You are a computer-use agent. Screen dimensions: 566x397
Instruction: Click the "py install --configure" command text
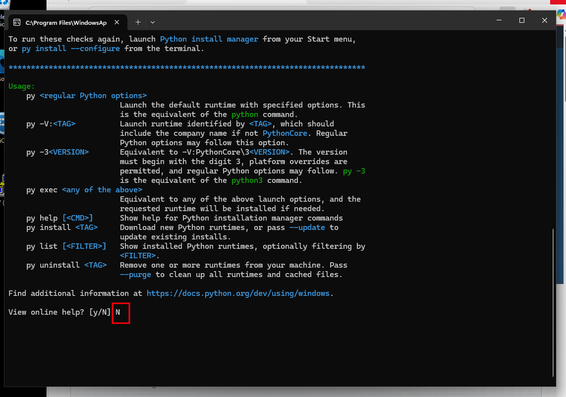pos(71,49)
